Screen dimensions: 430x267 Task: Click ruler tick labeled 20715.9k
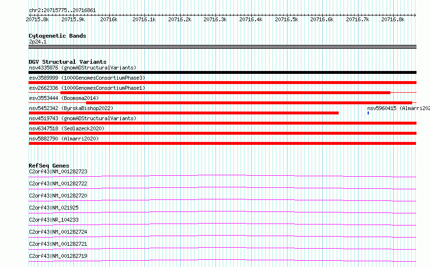pyautogui.click(x=73, y=19)
